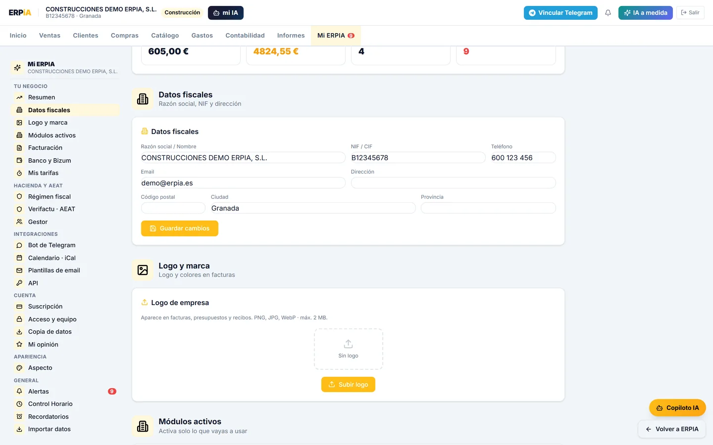Open Contabilidad tab
Image resolution: width=713 pixels, height=445 pixels.
tap(245, 36)
